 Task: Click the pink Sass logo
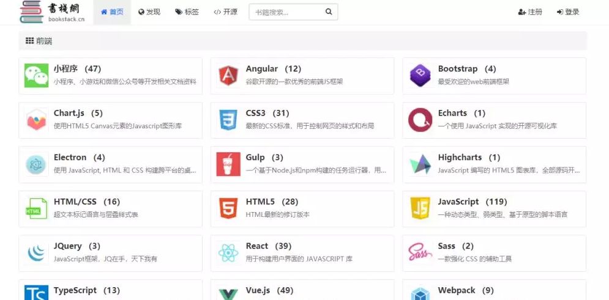coord(420,253)
